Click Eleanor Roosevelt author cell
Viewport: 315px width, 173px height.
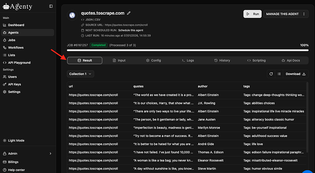pyautogui.click(x=210, y=161)
